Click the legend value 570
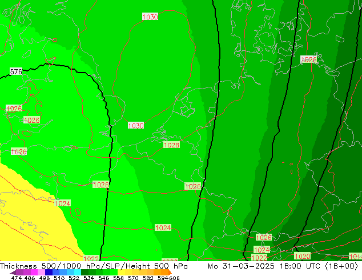This screenshot has width=362, height=280. pyautogui.click(x=133, y=278)
